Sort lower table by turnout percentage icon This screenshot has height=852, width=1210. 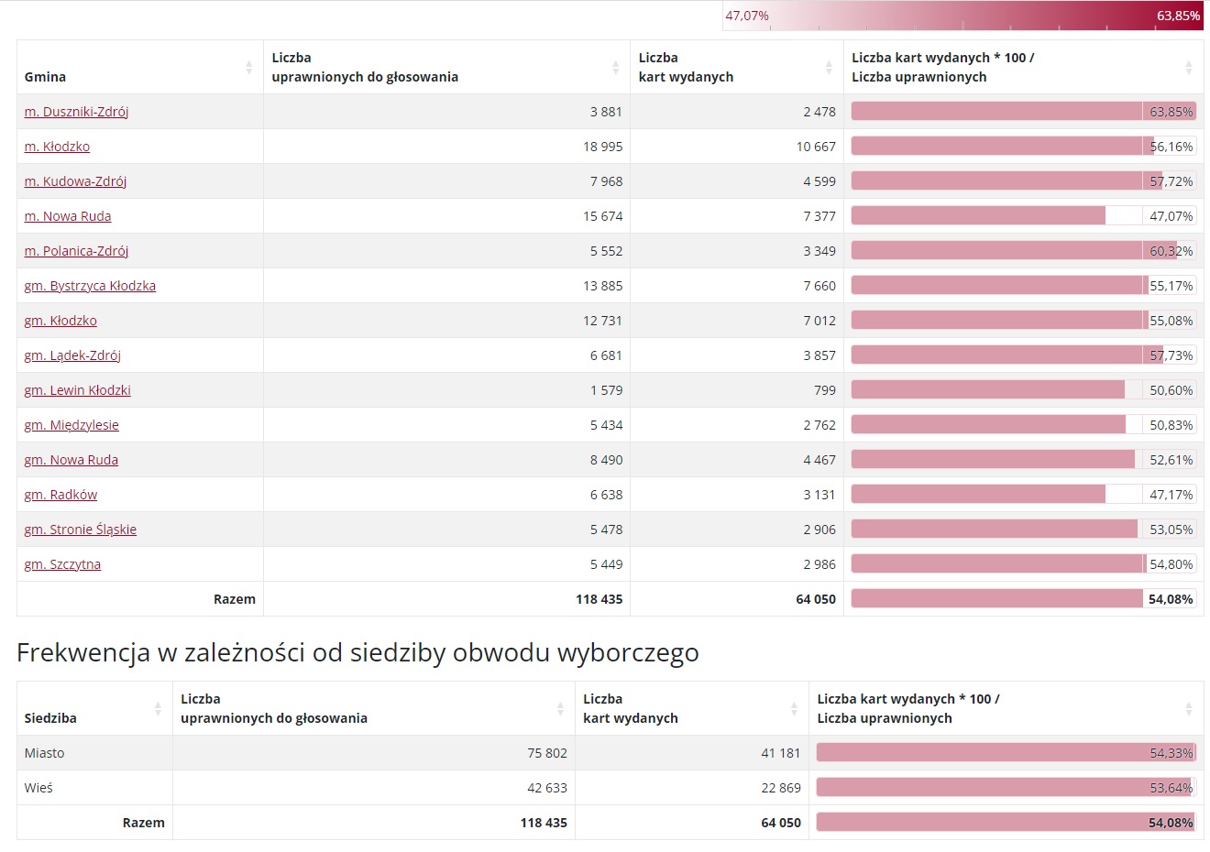(x=1188, y=709)
